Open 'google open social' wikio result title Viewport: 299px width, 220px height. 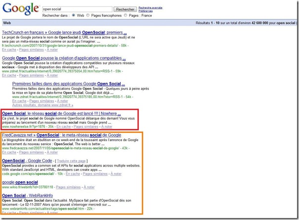[x=20, y=182]
